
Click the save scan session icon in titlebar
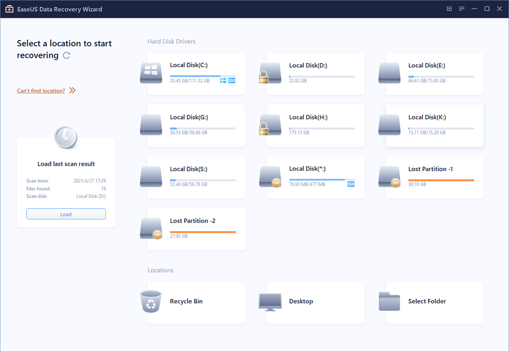pyautogui.click(x=448, y=9)
